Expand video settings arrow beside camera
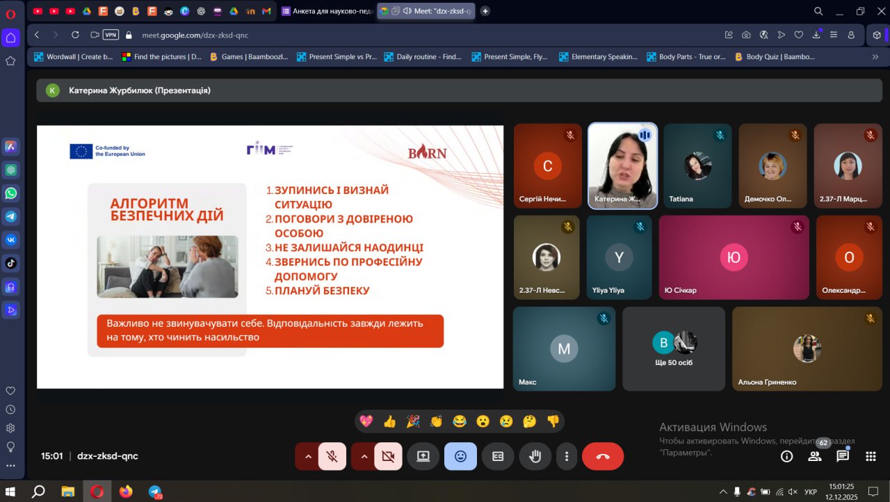 [x=364, y=456]
